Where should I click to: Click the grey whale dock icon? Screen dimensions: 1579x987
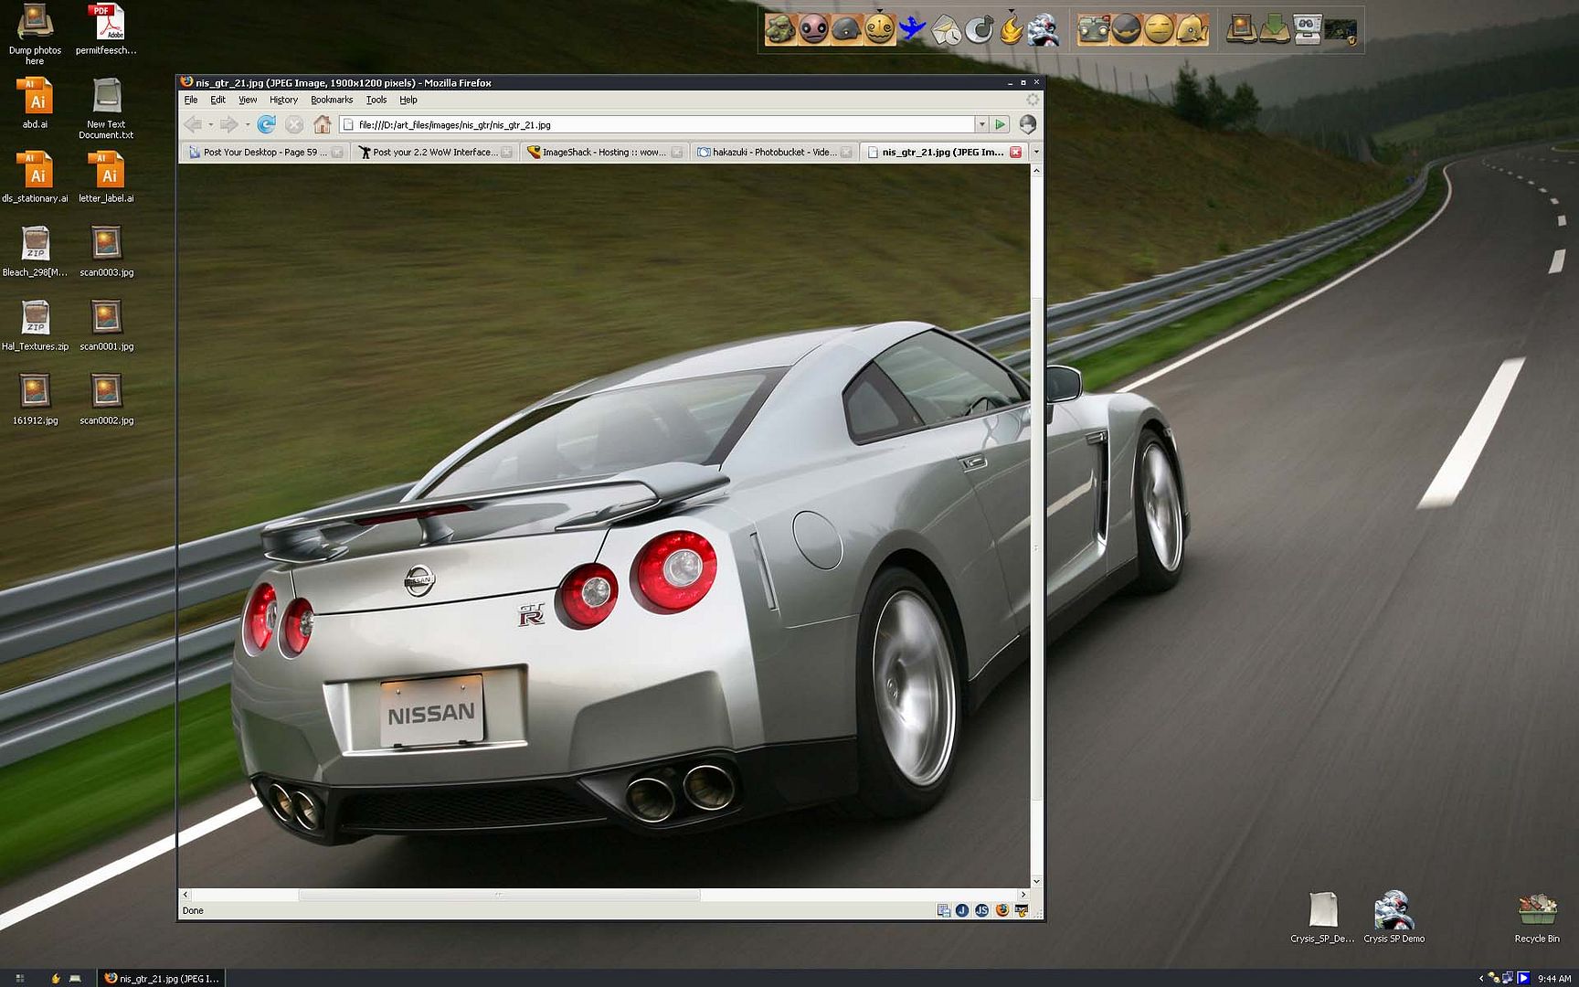tap(847, 29)
